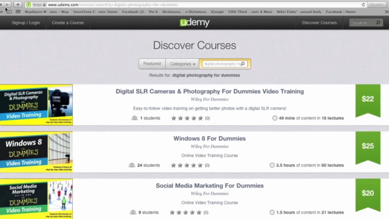Image resolution: width=389 pixels, height=219 pixels.
Task: Open the Social Media Marketing thumbnail
Action: click(x=36, y=199)
